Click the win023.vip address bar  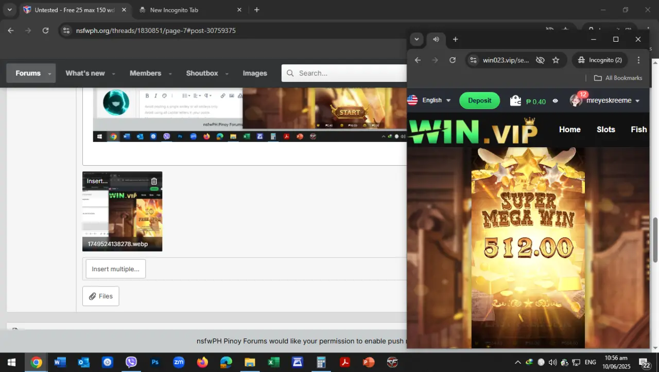click(x=506, y=60)
